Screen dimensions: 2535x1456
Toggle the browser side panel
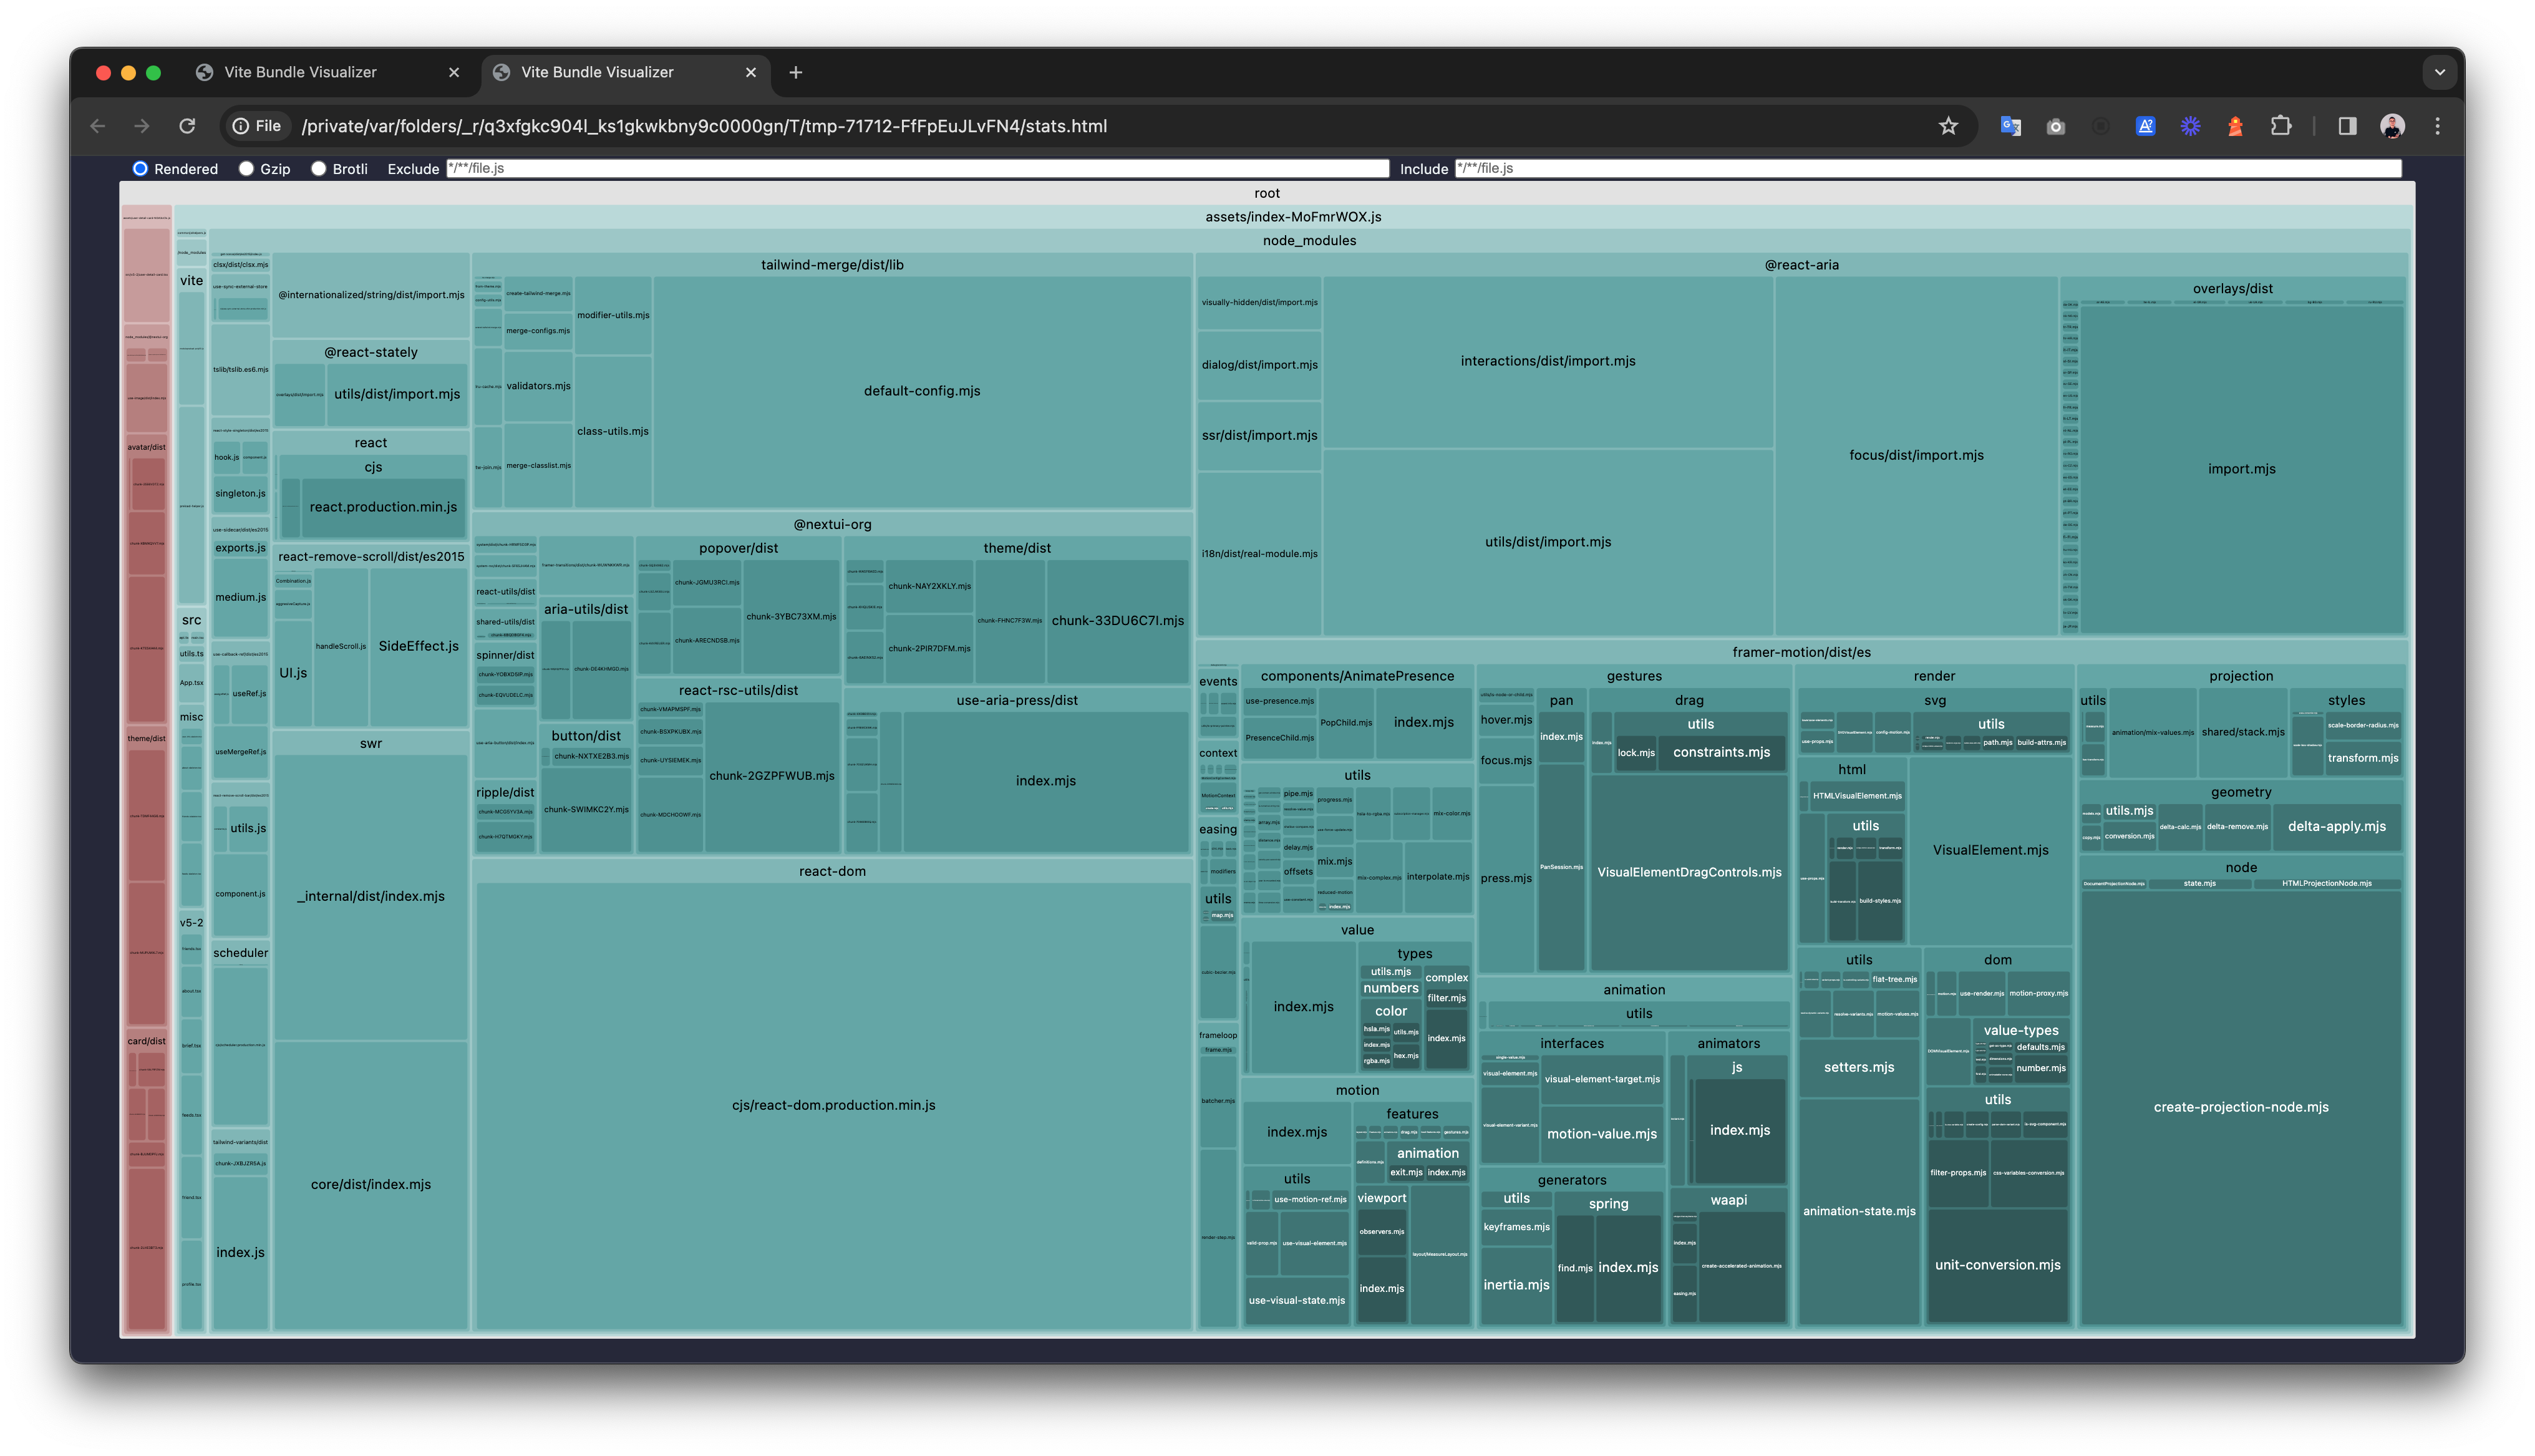[x=2347, y=126]
